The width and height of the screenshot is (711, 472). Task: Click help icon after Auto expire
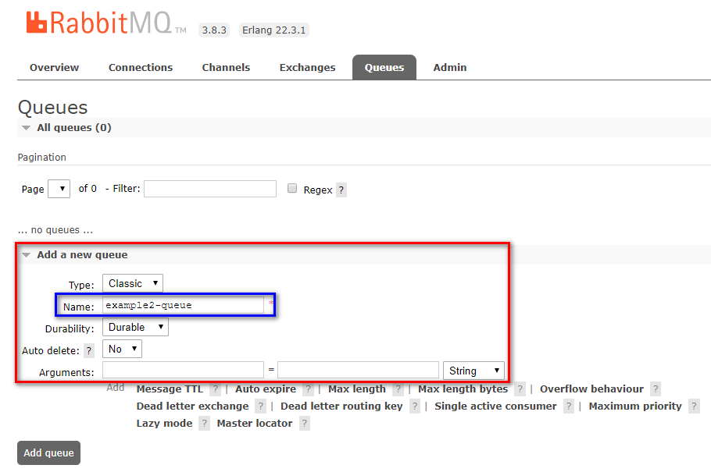point(309,389)
